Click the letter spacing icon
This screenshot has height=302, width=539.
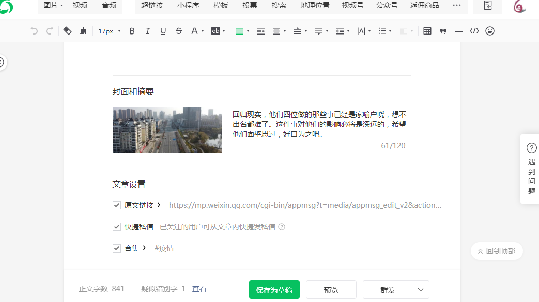point(361,31)
